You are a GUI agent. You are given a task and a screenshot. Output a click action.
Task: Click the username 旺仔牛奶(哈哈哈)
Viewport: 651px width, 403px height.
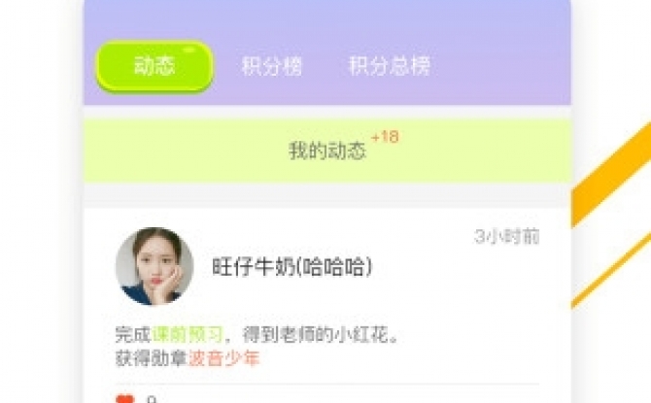click(292, 266)
